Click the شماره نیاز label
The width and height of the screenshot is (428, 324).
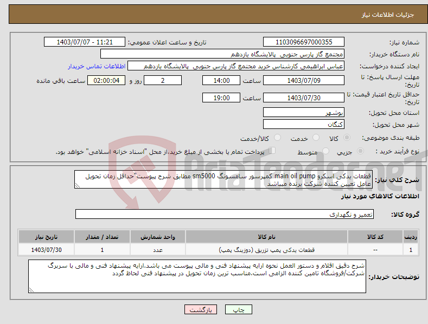404,42
